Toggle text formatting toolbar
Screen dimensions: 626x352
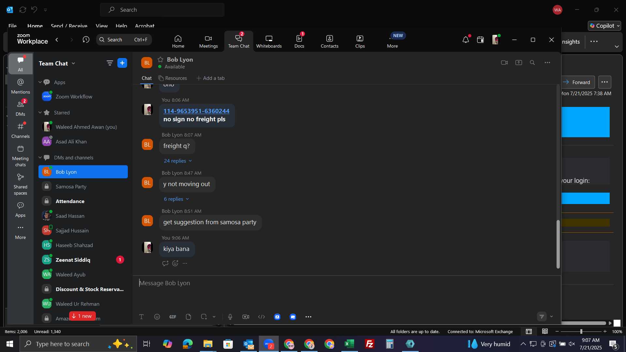[142, 317]
